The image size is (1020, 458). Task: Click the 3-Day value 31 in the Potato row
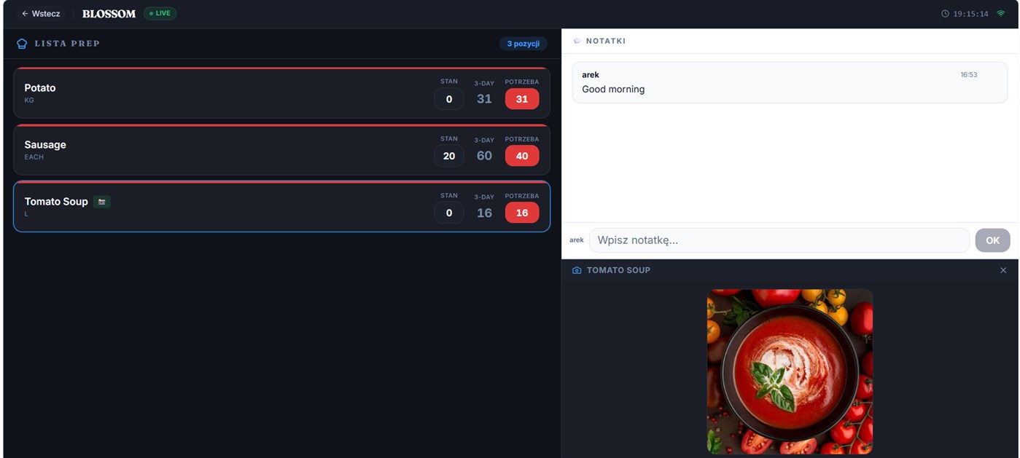tap(484, 99)
